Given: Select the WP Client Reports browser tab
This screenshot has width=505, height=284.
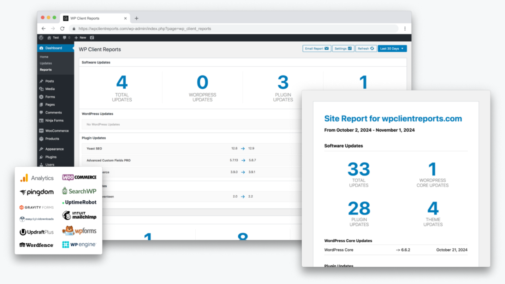Looking at the screenshot, I should point(95,18).
